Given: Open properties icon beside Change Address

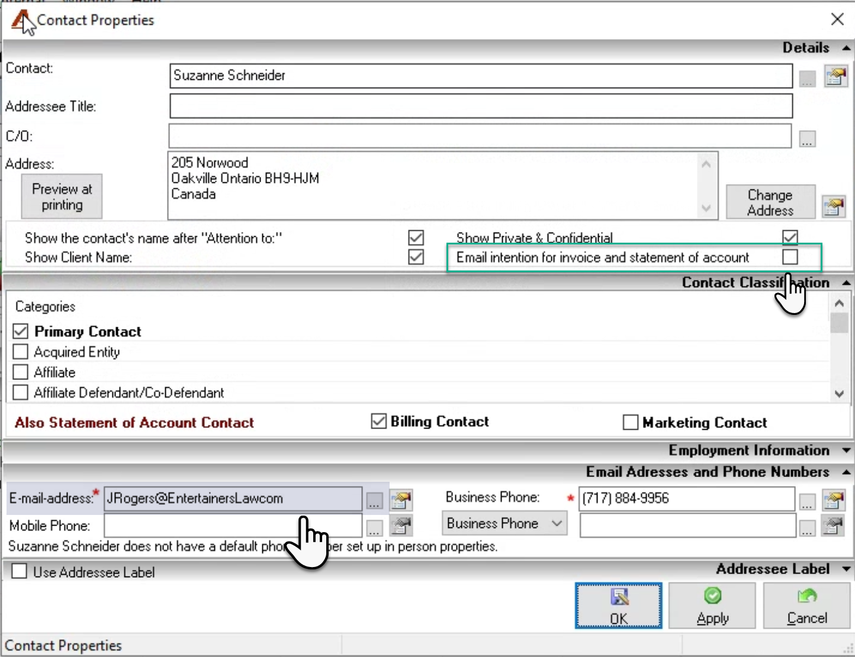Looking at the screenshot, I should click(834, 207).
